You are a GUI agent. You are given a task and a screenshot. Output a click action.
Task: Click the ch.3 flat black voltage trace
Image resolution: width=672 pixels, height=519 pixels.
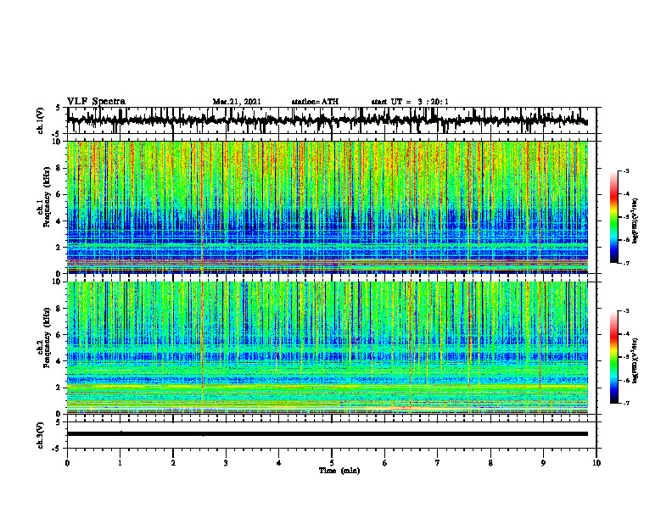[327, 434]
